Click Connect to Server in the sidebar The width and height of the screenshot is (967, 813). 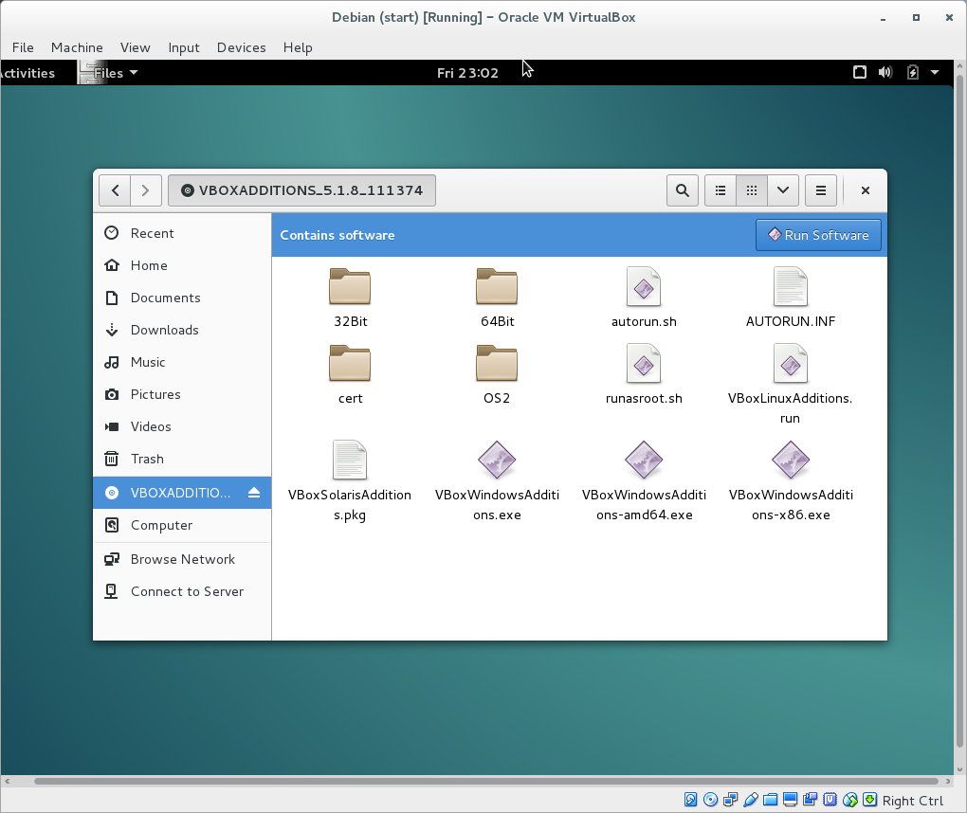[182, 591]
